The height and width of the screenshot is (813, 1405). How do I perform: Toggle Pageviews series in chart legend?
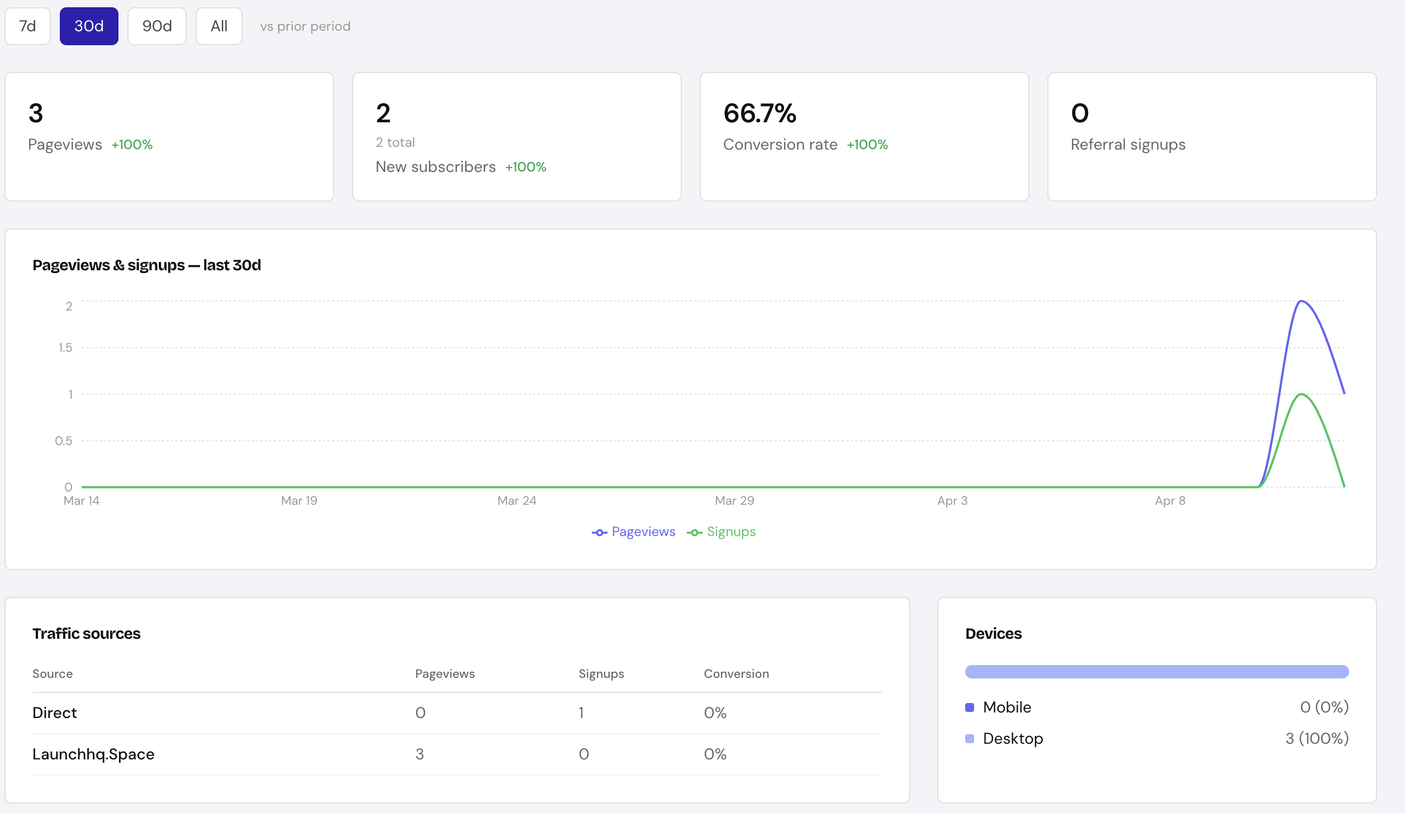(x=643, y=532)
